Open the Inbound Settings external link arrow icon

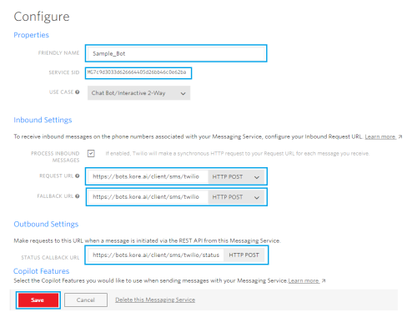400,136
